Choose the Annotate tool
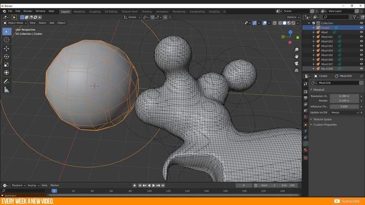This screenshot has width=365, height=205. (x=6, y=81)
